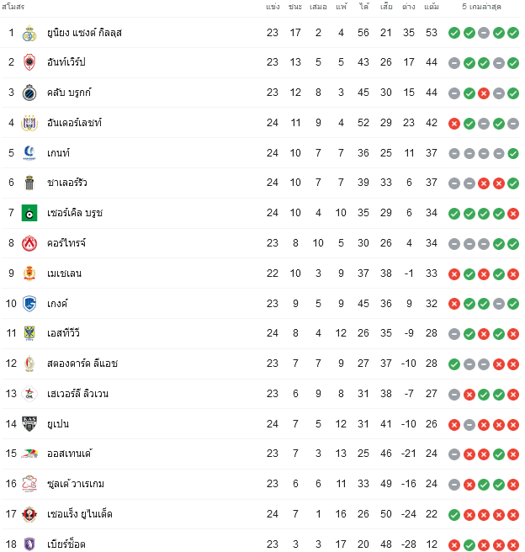525x552 pixels.
Task: Click the Anderlecht crest in row 4
Action: click(x=29, y=123)
